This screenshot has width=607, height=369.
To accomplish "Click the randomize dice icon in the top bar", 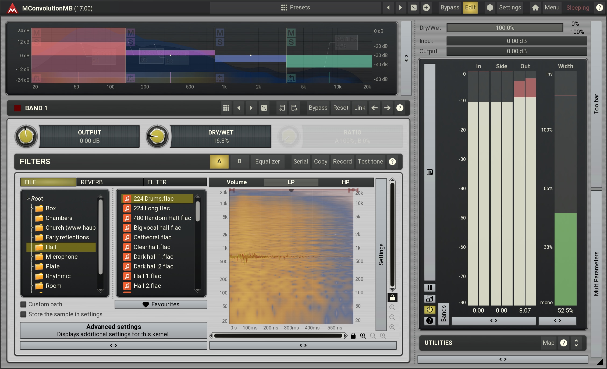I will 414,8.
